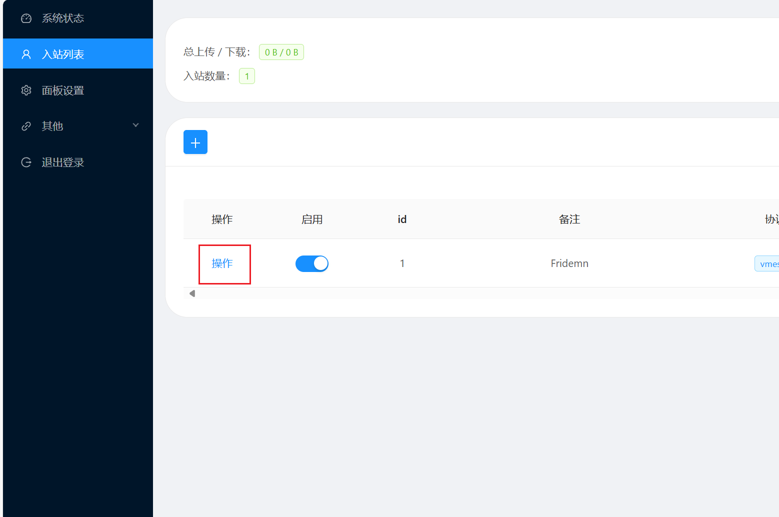The image size is (779, 517).
Task: Click the 操作 column header
Action: 222,219
